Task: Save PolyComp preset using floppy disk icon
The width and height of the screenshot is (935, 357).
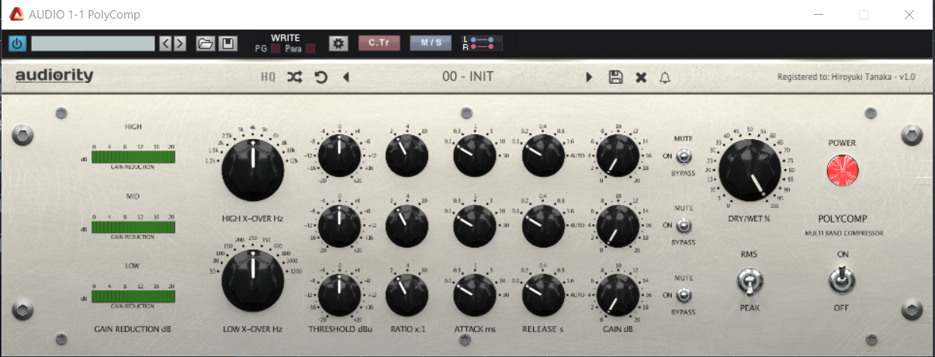Action: point(615,77)
